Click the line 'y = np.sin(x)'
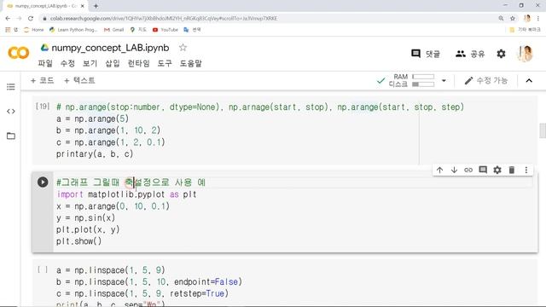Screen dimensions: 546x307 coord(85,218)
